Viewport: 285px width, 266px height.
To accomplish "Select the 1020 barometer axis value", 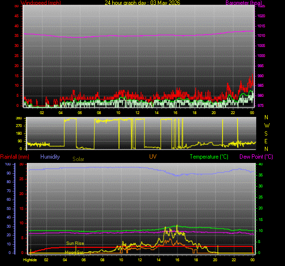I will pos(261,16).
